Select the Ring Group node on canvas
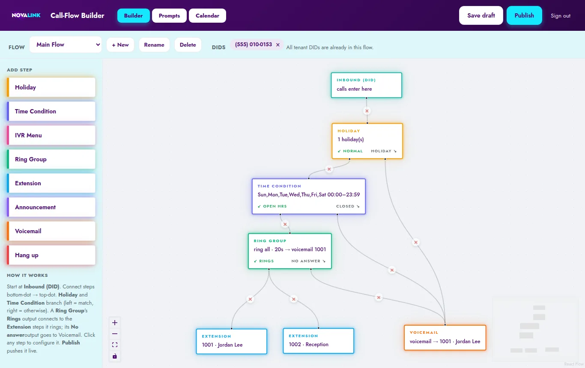585x368 pixels. point(290,251)
